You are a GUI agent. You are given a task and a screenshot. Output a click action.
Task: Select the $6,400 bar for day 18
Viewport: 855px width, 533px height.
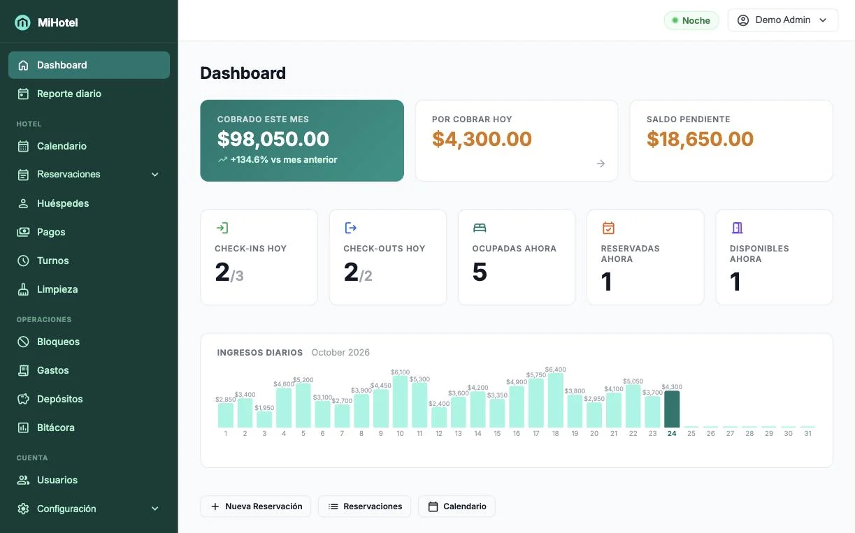[556, 400]
